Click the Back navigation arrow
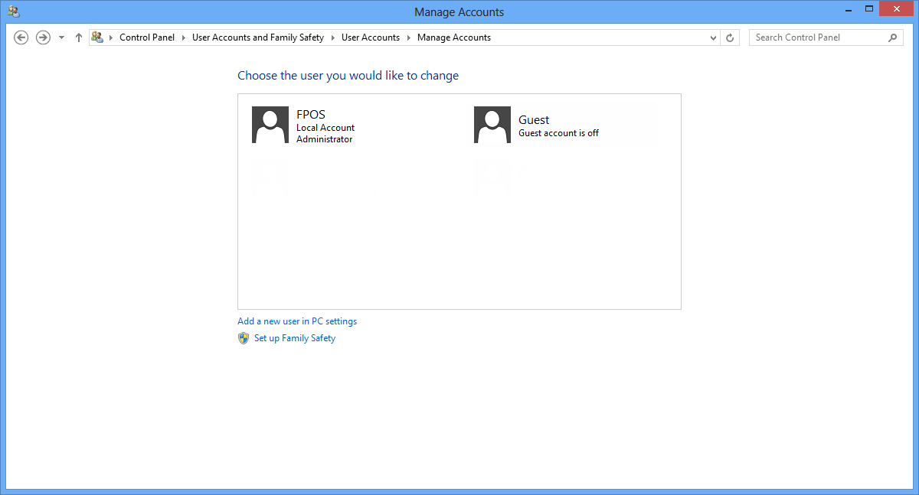 pos(21,37)
